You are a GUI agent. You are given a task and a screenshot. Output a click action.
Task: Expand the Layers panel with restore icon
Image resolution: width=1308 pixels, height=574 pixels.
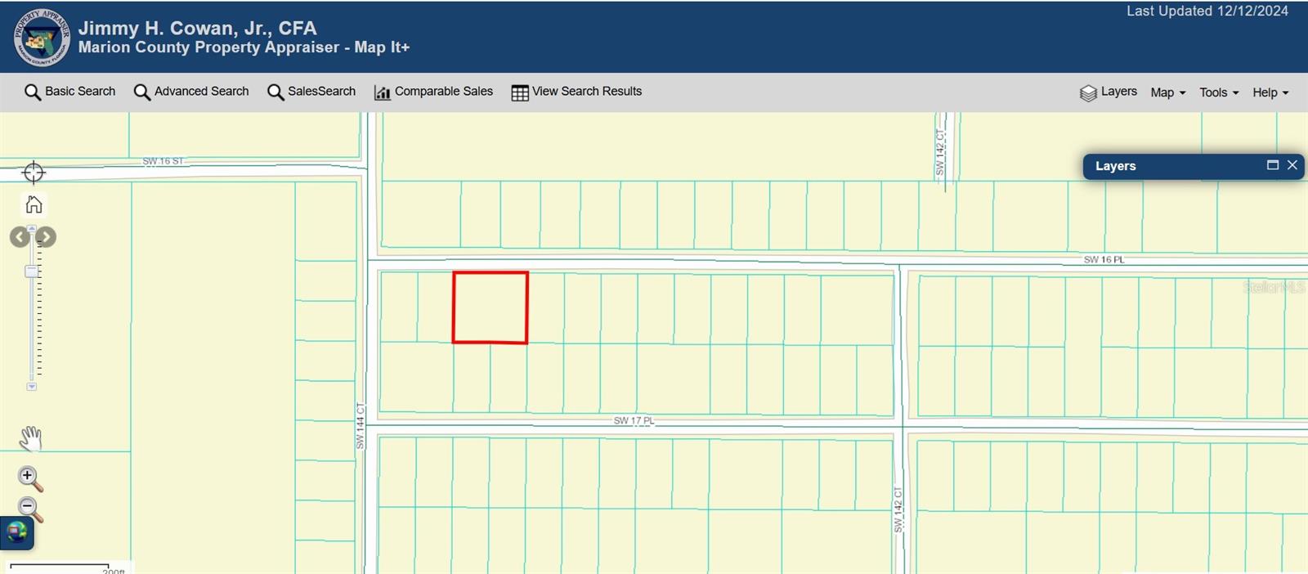[1272, 165]
